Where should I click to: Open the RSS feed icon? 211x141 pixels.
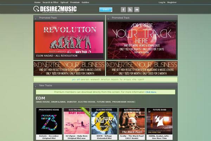tap(130, 10)
